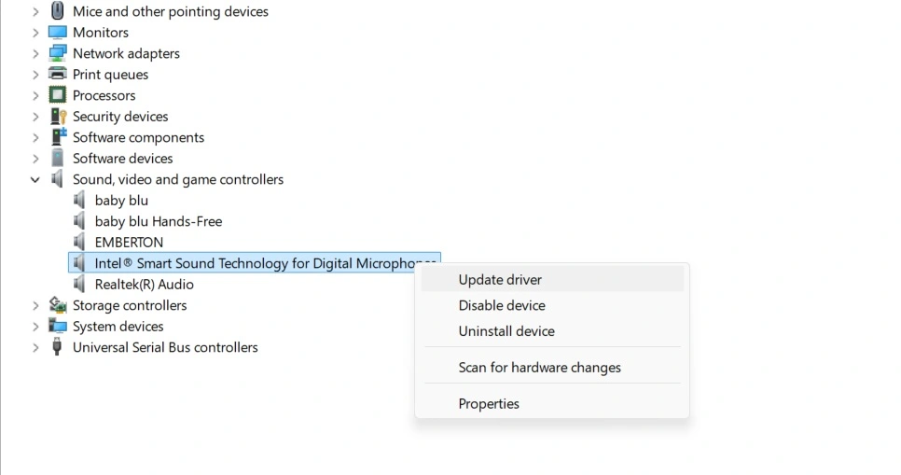
Task: Select the Processors label
Action: click(x=104, y=95)
